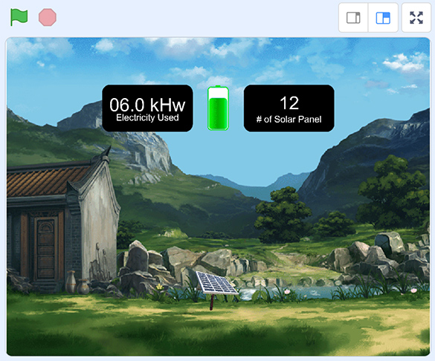Click the solar panel's red support pole
This screenshot has height=361, width=435.
click(212, 302)
